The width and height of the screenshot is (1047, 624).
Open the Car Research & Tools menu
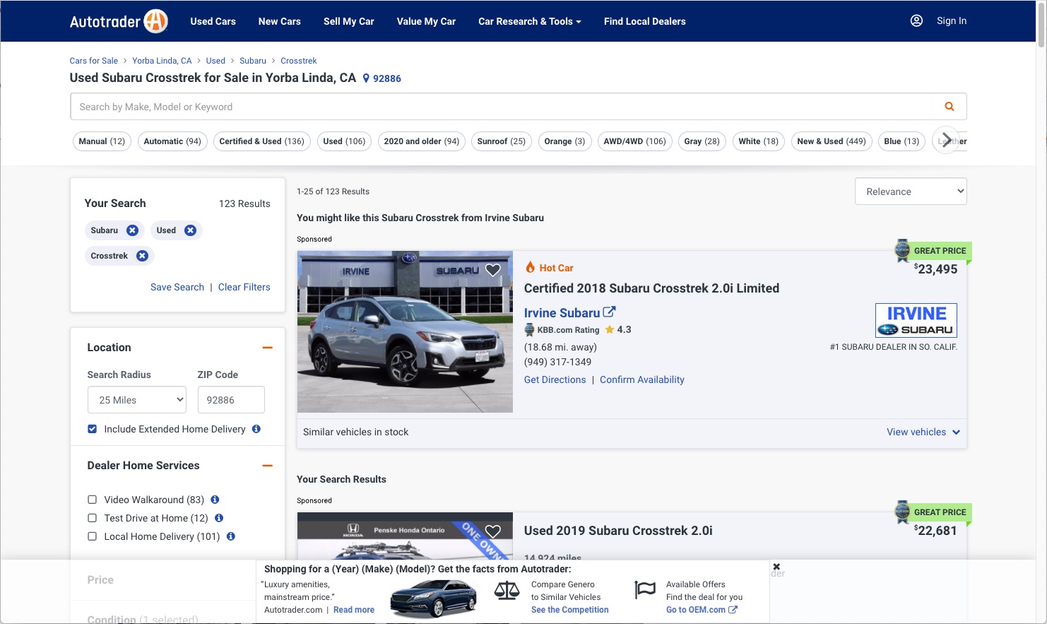pos(530,21)
